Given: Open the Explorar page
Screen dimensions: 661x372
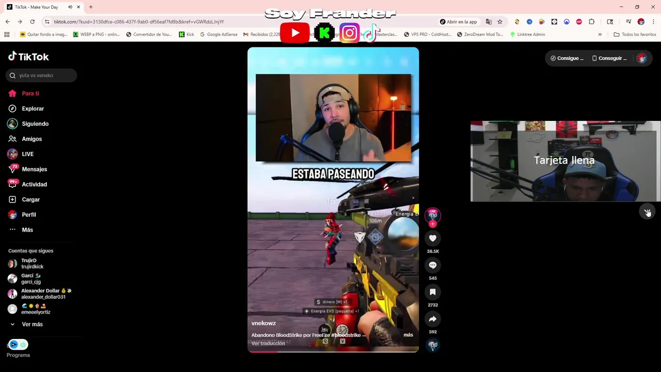Looking at the screenshot, I should (x=26, y=109).
